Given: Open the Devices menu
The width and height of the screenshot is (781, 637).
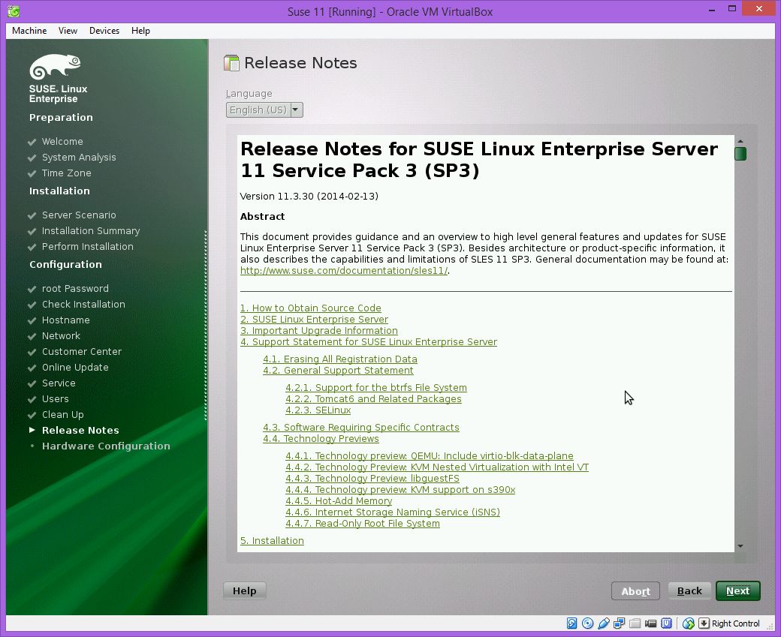Looking at the screenshot, I should click(x=104, y=30).
